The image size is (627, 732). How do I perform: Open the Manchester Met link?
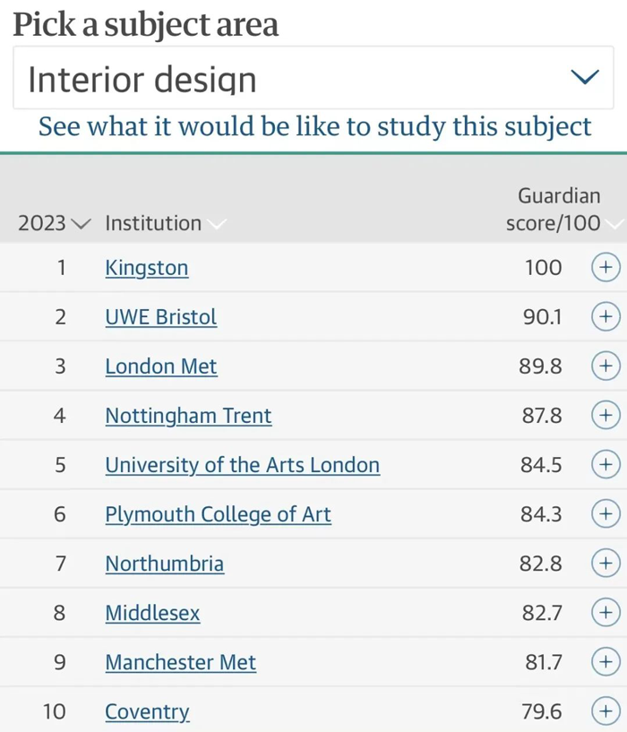[181, 662]
